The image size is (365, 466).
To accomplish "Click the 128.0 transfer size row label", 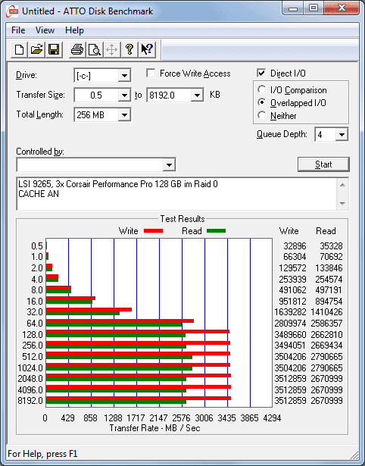I will 33,335.
